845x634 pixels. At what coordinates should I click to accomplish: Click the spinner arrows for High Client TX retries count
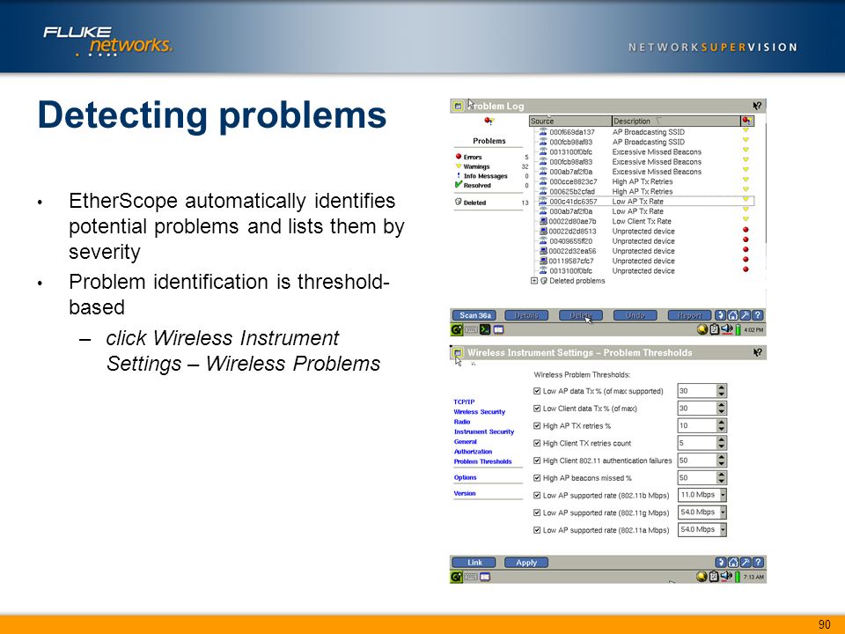(x=722, y=443)
